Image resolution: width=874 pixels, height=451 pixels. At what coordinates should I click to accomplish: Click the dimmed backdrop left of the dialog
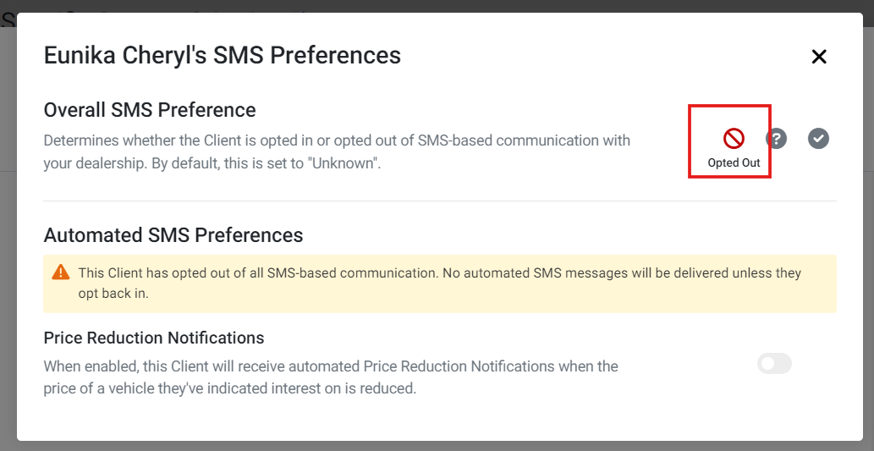tap(8, 223)
